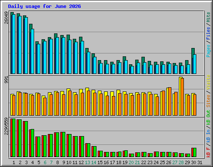Click the 'Pages' legend label
Image resolution: width=213 pixels, height=167 pixels.
[208, 51]
